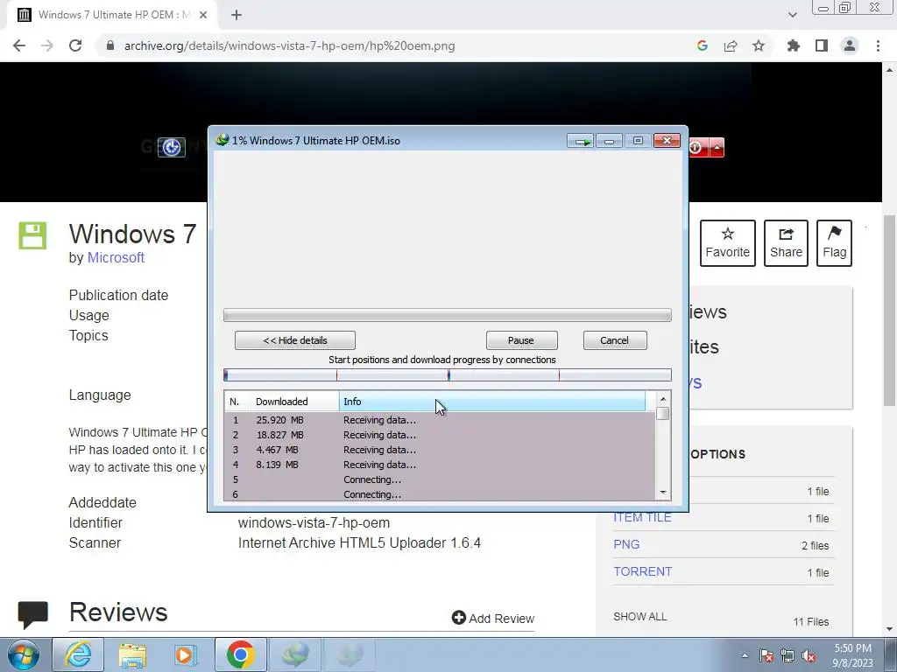This screenshot has width=897, height=672.
Task: Click the Reviews speech bubble icon
Action: tap(32, 615)
